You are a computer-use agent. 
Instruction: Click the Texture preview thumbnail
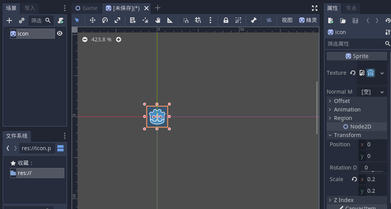coord(370,73)
